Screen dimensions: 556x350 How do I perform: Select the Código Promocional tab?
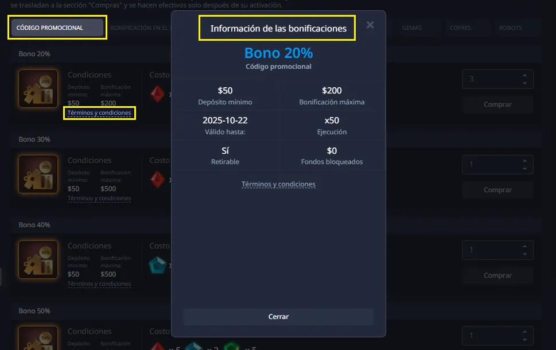point(57,28)
